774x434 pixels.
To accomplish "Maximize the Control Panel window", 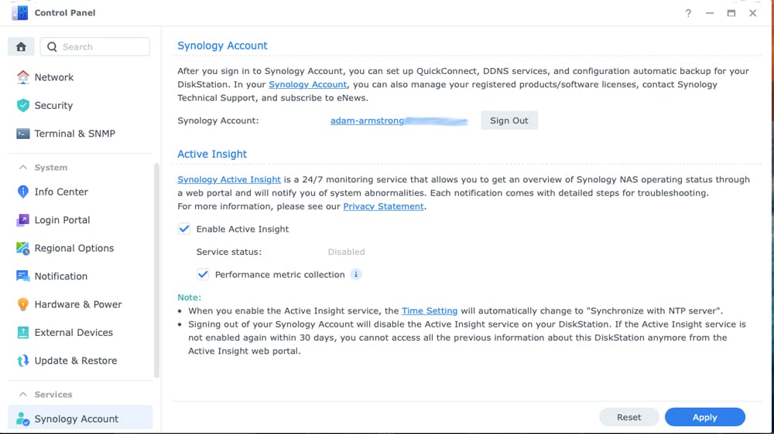I will pyautogui.click(x=731, y=13).
